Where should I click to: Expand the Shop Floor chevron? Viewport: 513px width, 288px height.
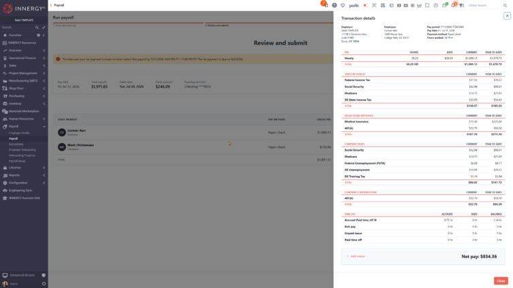tap(44, 88)
